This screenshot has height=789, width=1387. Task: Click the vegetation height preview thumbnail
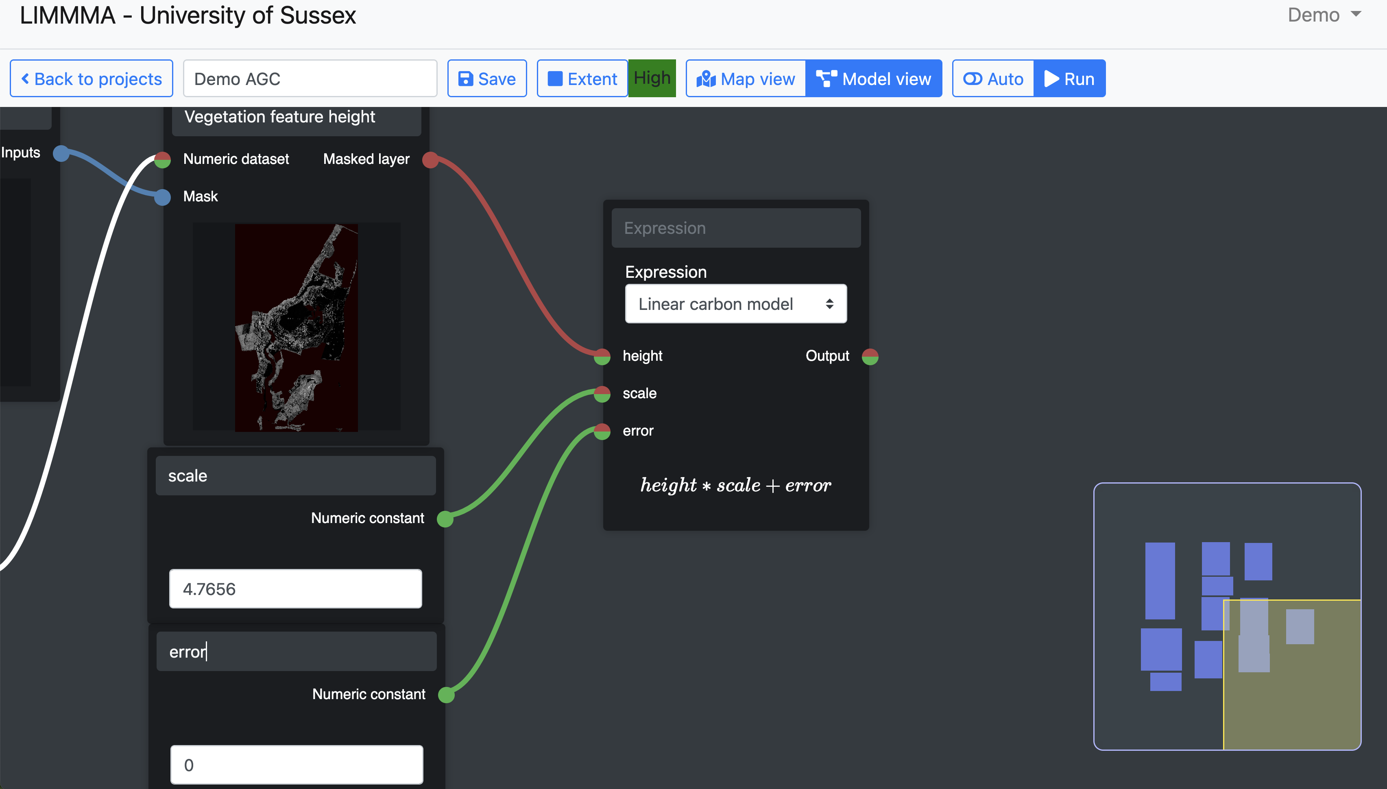(x=297, y=327)
